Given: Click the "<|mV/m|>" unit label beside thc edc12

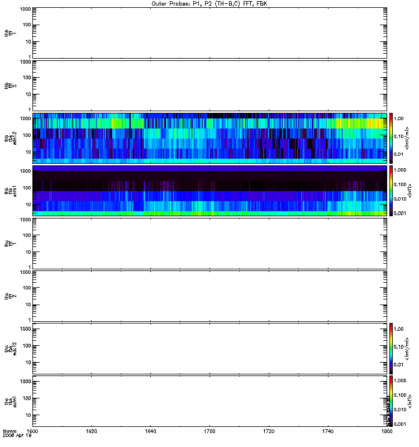Looking at the screenshot, I should (x=407, y=349).
